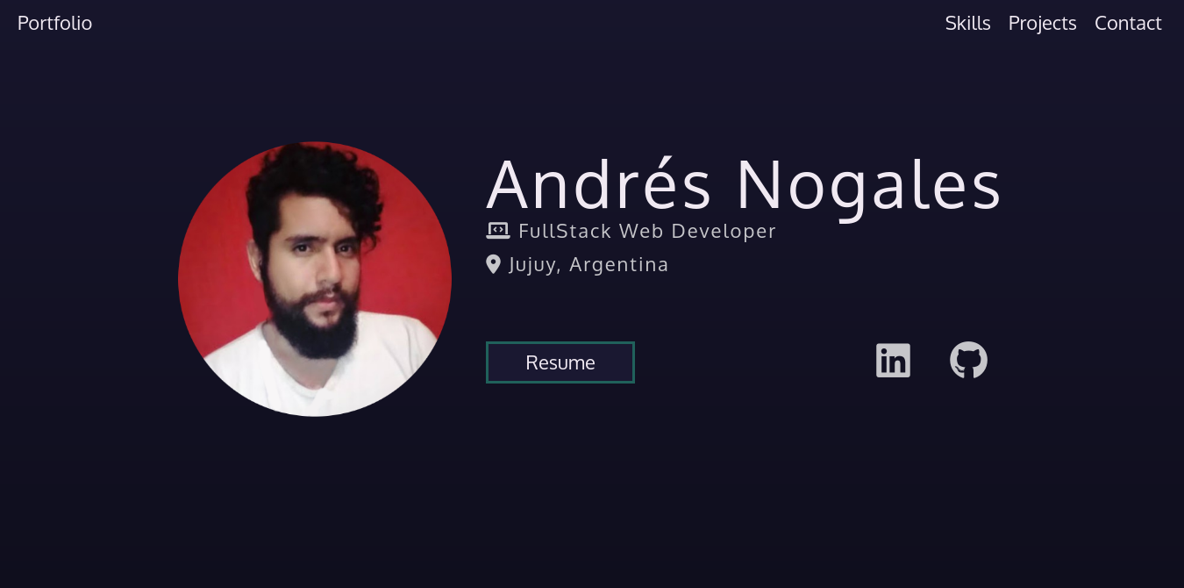Go to Portfolio home link

pos(54,24)
